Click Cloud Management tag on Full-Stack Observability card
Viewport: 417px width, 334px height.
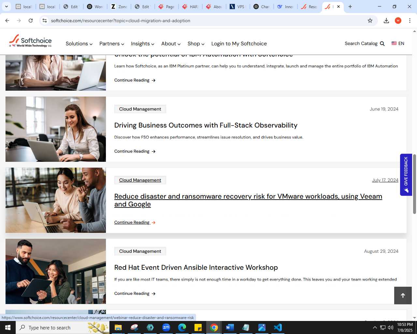[x=140, y=109]
